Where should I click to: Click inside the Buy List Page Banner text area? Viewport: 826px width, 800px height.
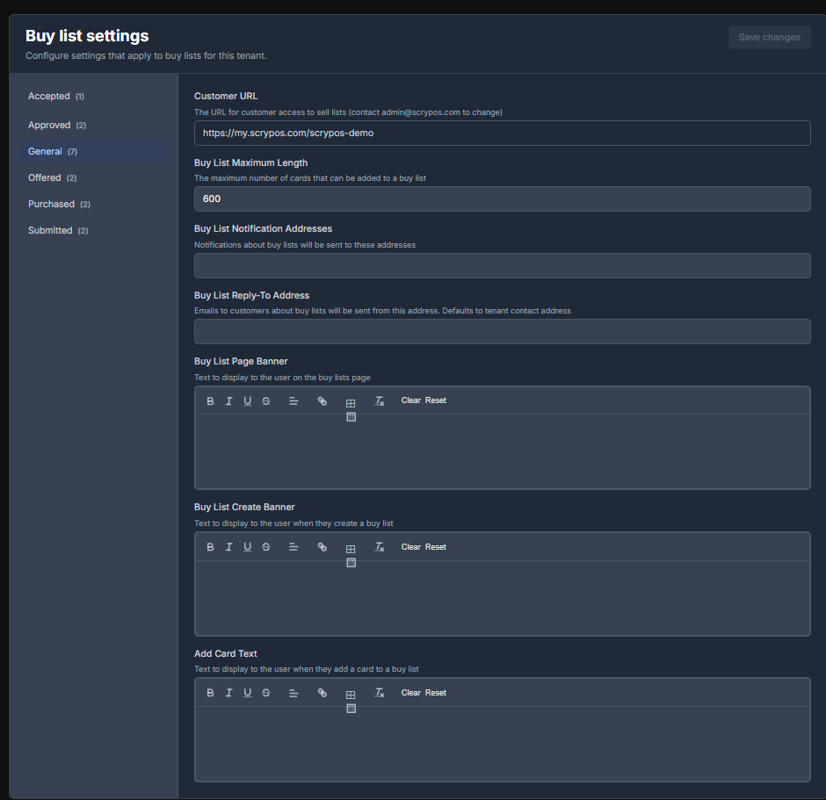[502, 451]
